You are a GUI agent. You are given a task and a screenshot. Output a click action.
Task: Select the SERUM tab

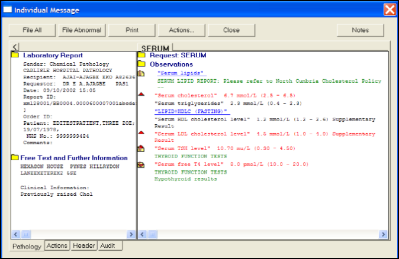pyautogui.click(x=155, y=47)
